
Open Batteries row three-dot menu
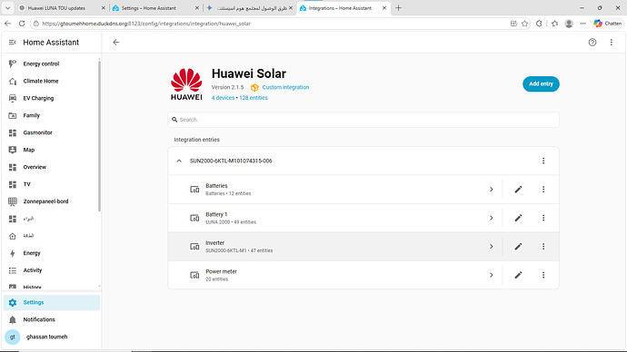click(x=543, y=190)
